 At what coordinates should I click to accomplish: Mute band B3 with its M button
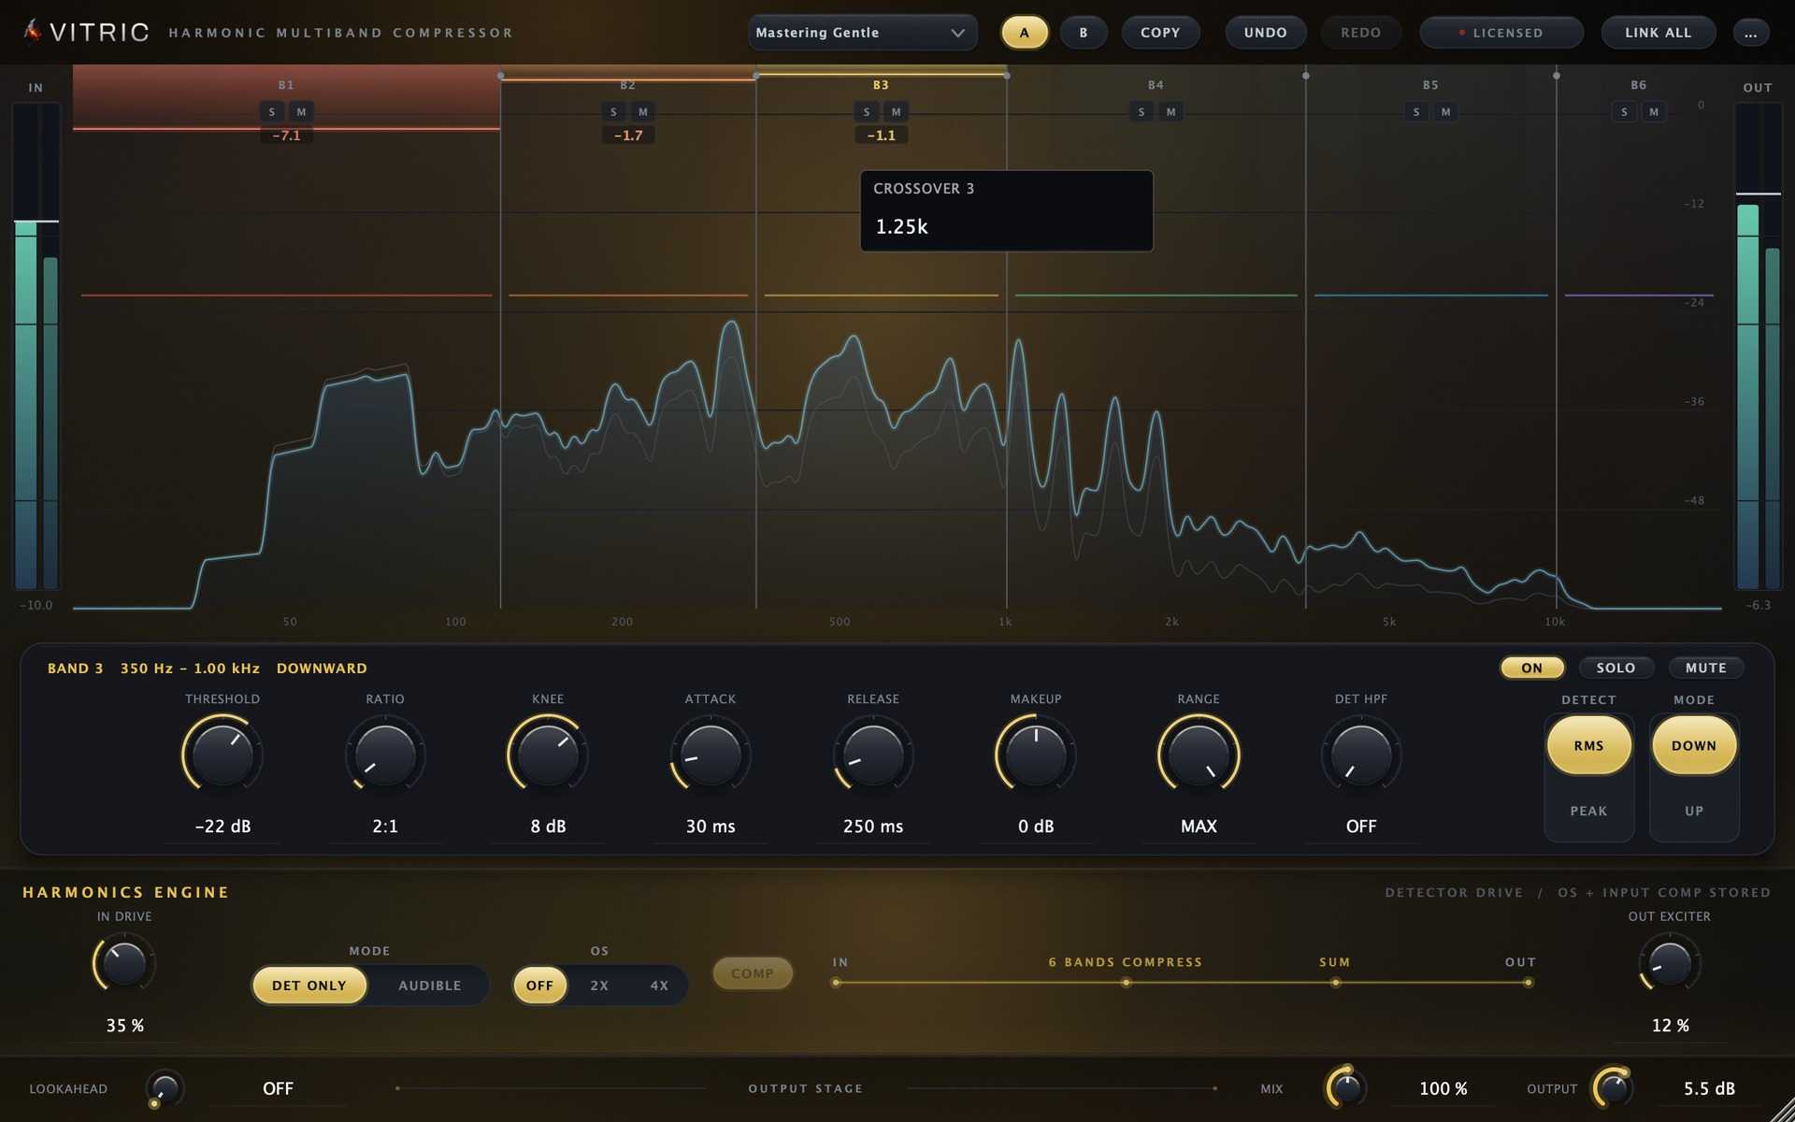[897, 112]
